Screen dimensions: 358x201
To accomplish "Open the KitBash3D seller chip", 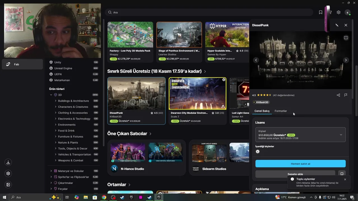I will 261,102.
